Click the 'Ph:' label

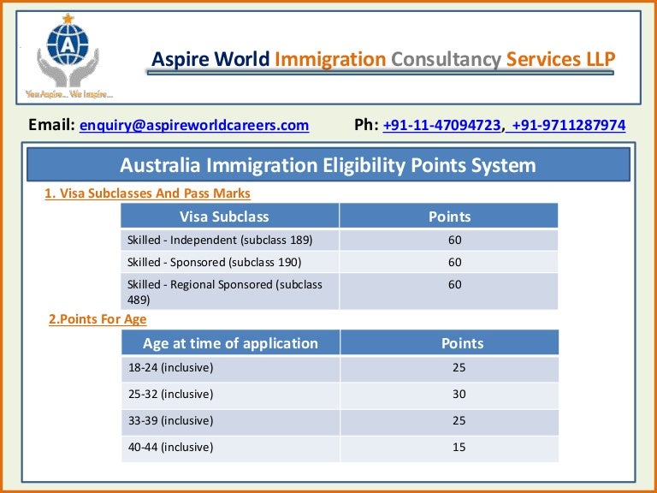click(366, 125)
